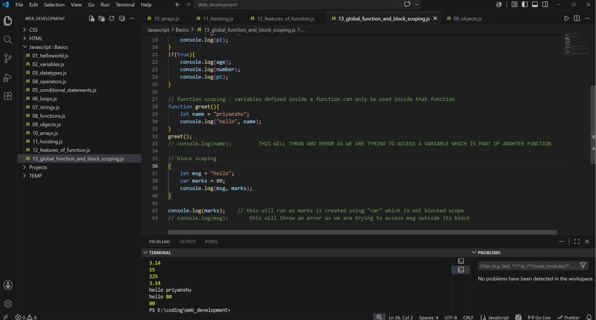Expand the TEMP folder
This screenshot has height=320, width=596.
click(x=35, y=176)
